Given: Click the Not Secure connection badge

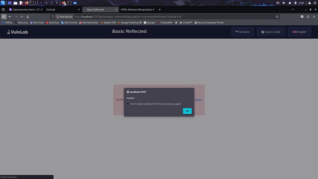Looking at the screenshot, I should [x=65, y=17].
